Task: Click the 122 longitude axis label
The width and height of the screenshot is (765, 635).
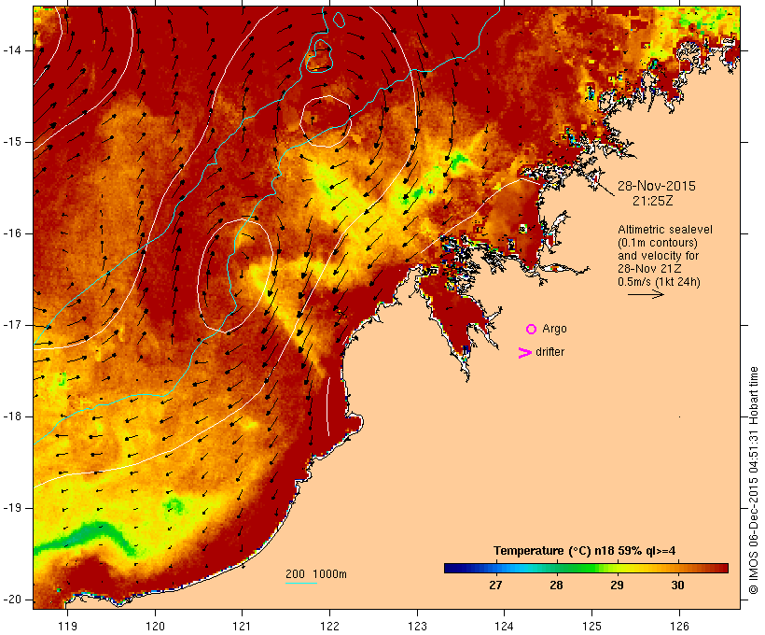Action: point(330,626)
